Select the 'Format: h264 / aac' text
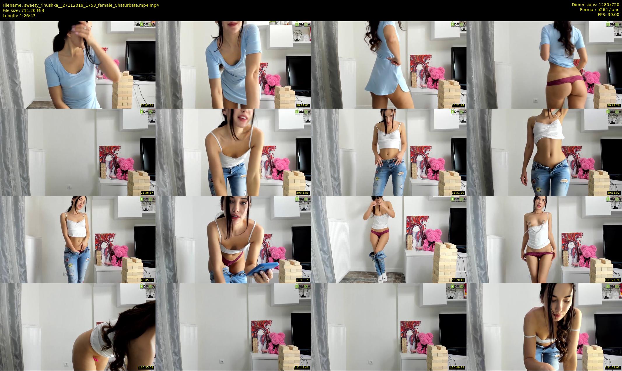This screenshot has width=622, height=371. tap(600, 10)
